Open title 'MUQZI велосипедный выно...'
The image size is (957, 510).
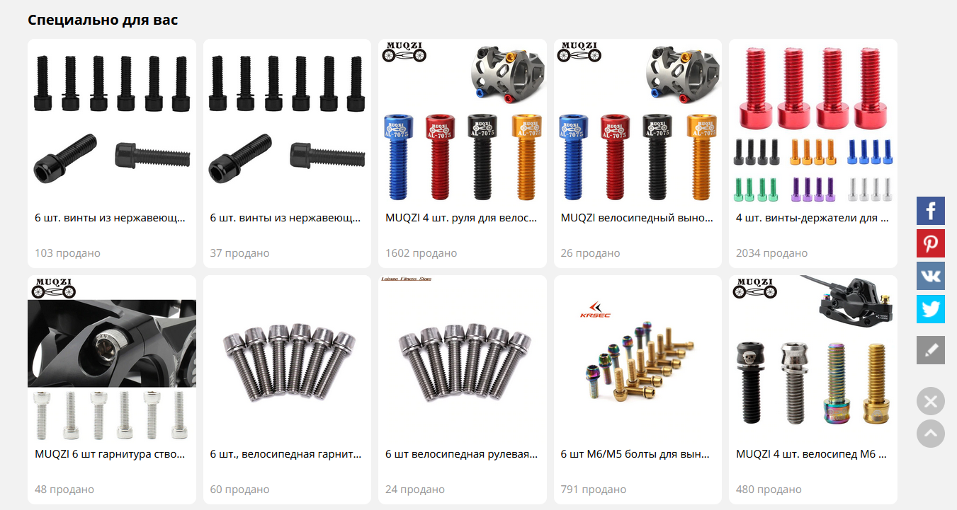pyautogui.click(x=637, y=218)
